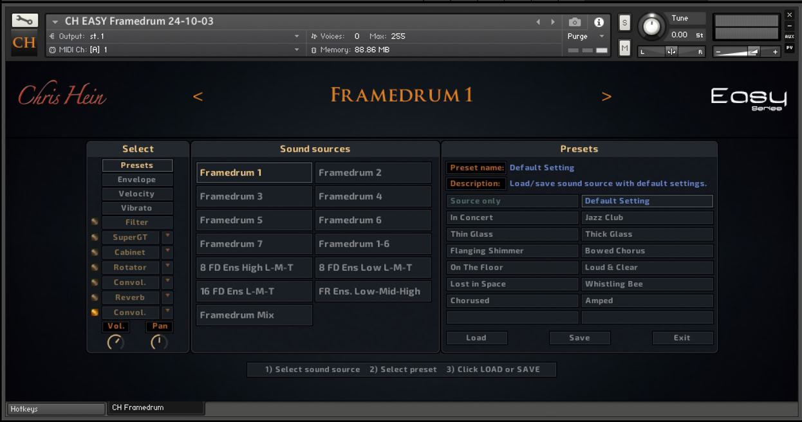The image size is (802, 422).
Task: Open the Purge dropdown menu
Action: click(584, 37)
